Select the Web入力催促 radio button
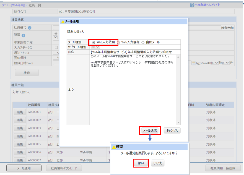This screenshot has height=175, width=244. [118, 43]
